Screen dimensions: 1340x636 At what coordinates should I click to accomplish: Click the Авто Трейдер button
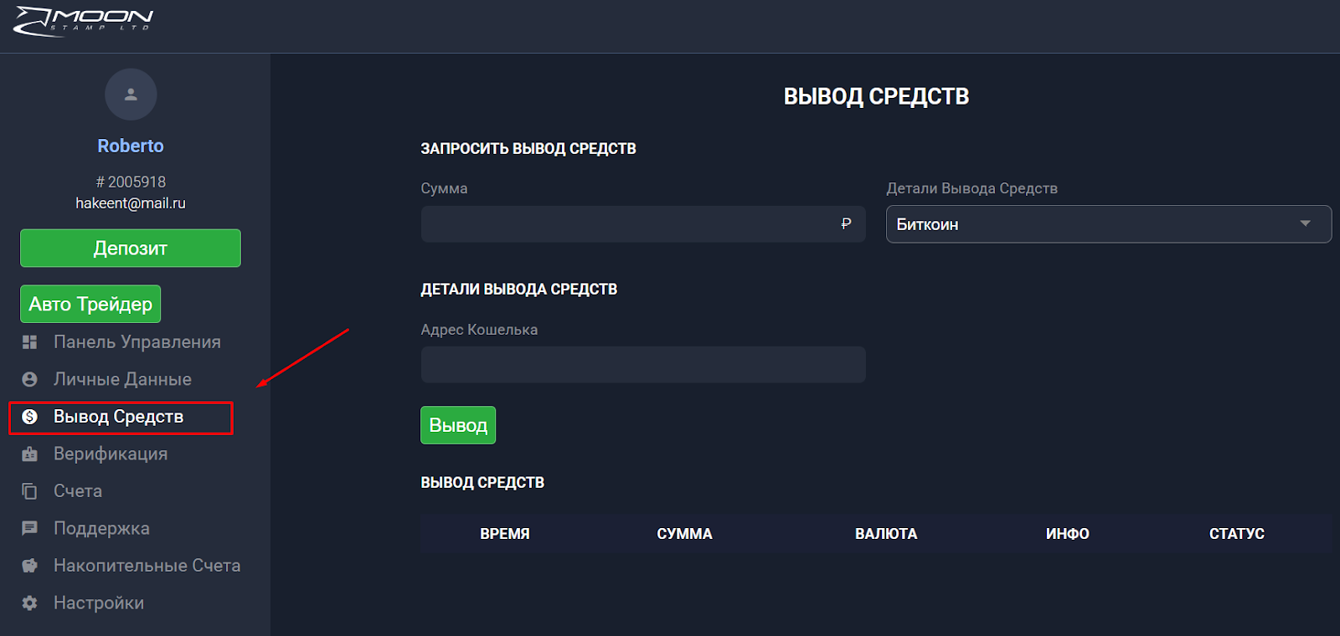pos(90,304)
